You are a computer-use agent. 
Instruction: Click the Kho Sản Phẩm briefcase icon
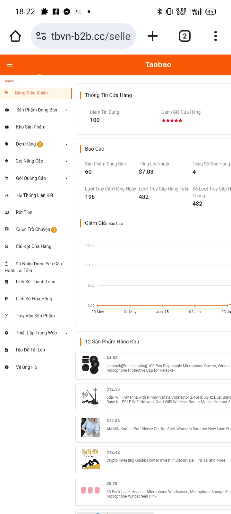[x=7, y=127]
